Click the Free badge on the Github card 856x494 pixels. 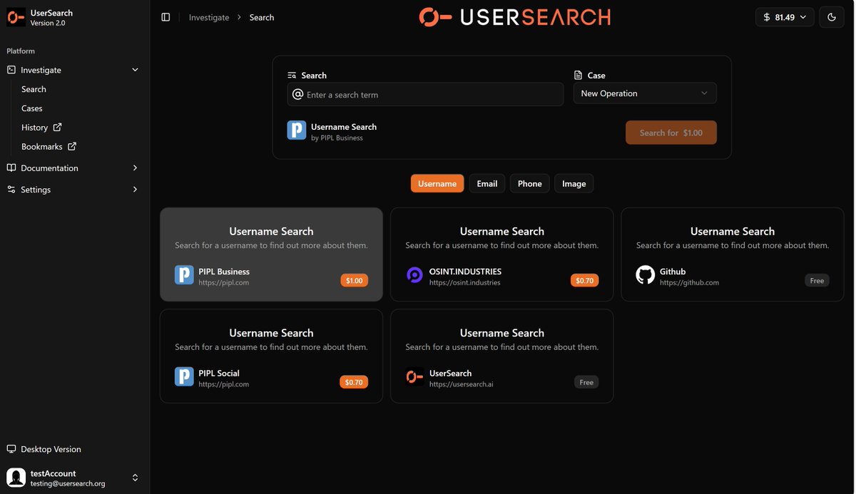click(817, 281)
